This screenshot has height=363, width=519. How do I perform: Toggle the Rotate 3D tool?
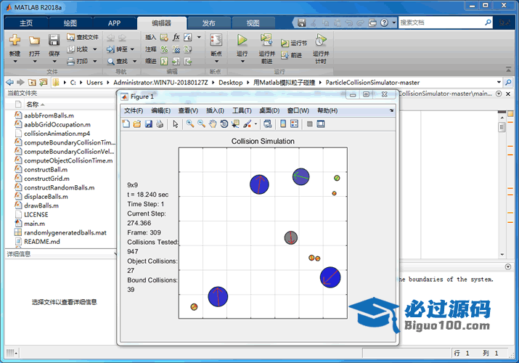click(x=224, y=124)
